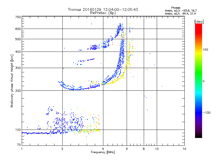Click x-axis tick label "2"
Image resolution: width=217 pixels, height=162 pixels.
[x=62, y=149]
